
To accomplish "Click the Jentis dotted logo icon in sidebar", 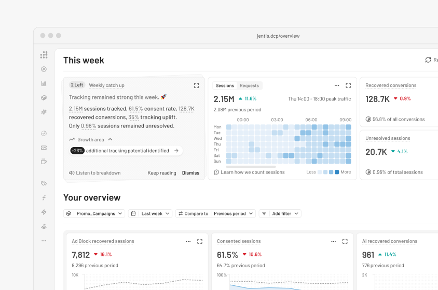I will pos(44,55).
